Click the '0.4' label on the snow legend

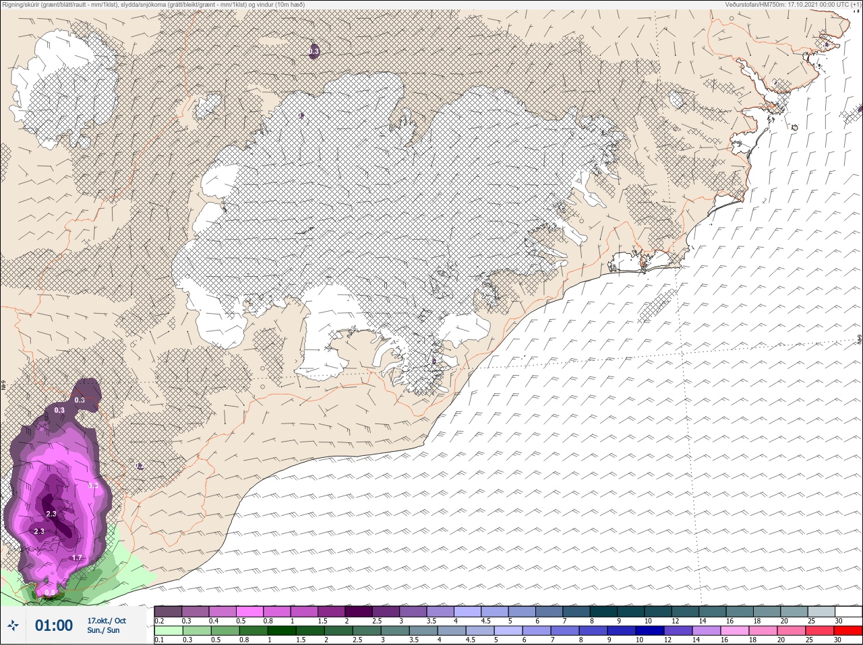tap(214, 621)
